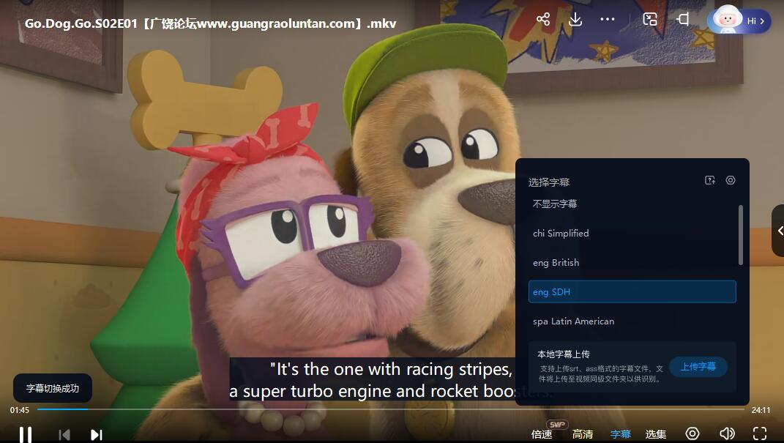Screen dimensions: 784x443
Task: Click the 上传字幕 upload button
Action: [x=698, y=367]
